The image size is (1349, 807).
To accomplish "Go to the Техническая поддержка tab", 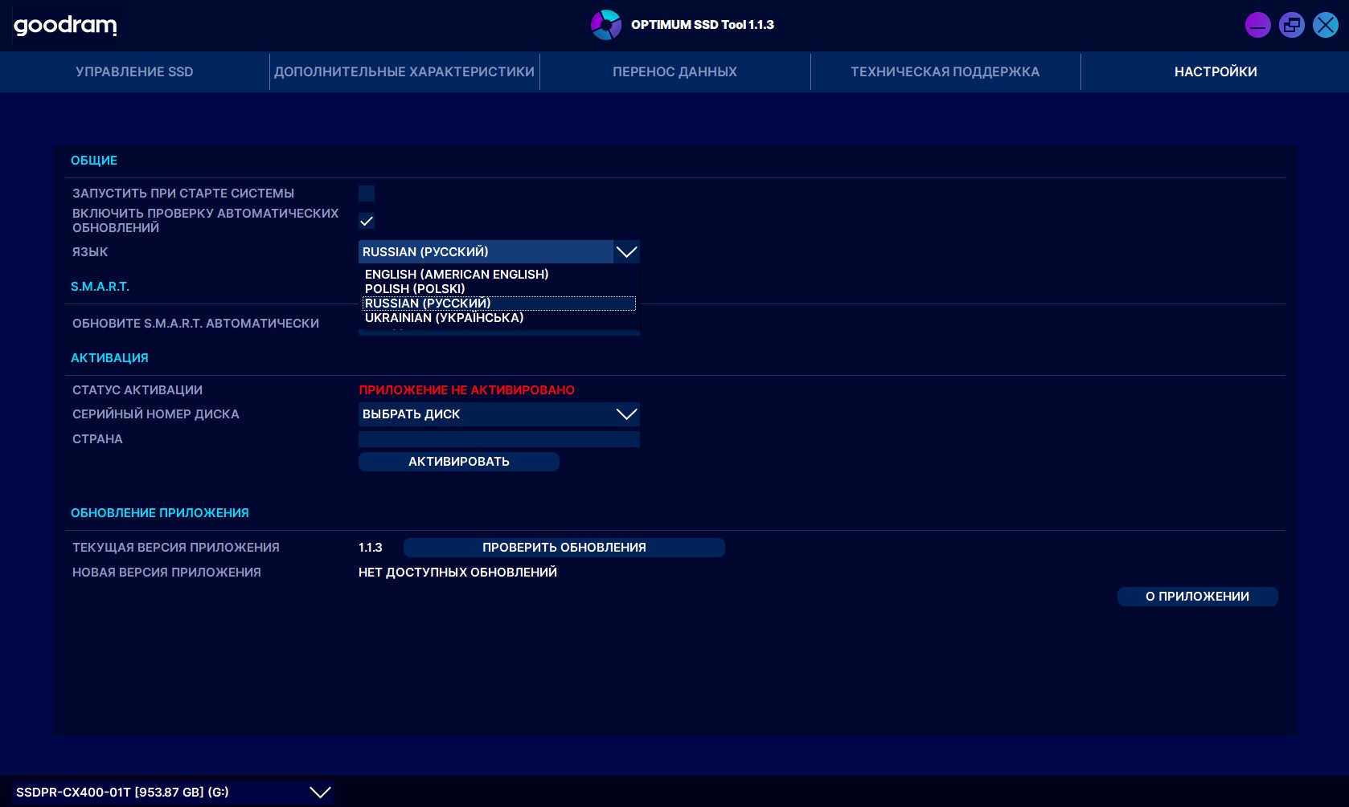I will click(945, 71).
